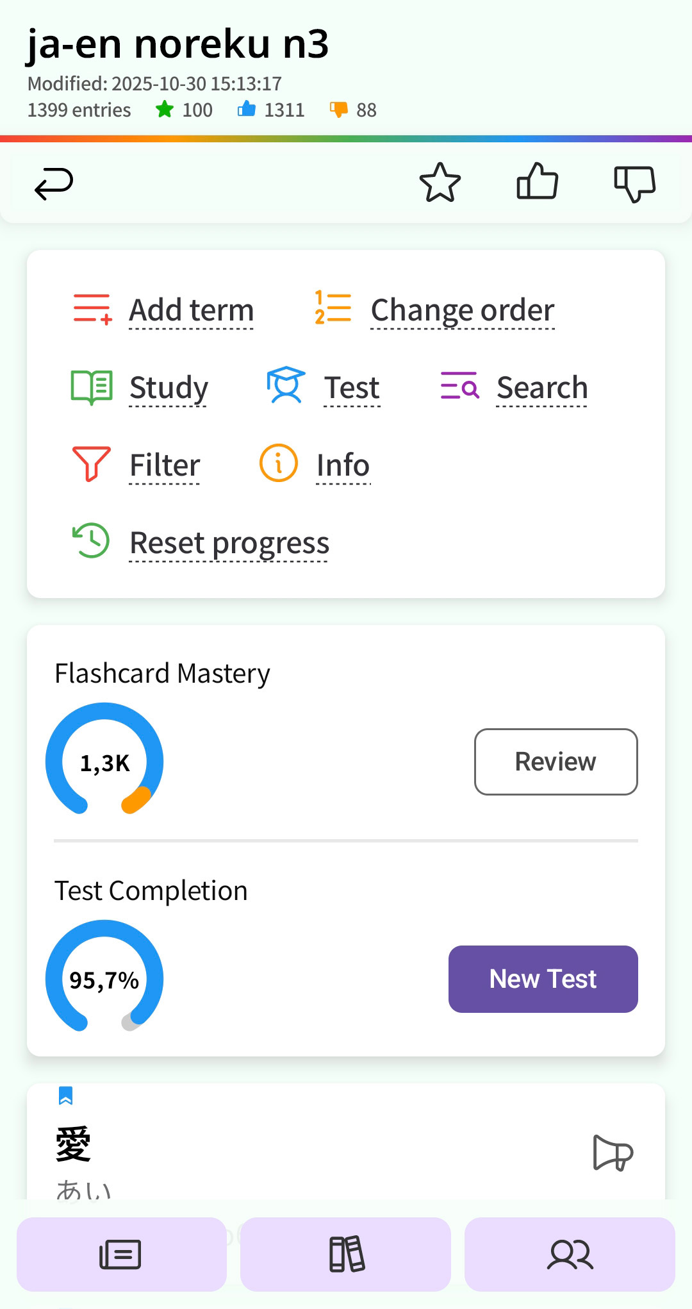Image resolution: width=692 pixels, height=1309 pixels.
Task: Toggle the thumbs up like icon
Action: (537, 182)
